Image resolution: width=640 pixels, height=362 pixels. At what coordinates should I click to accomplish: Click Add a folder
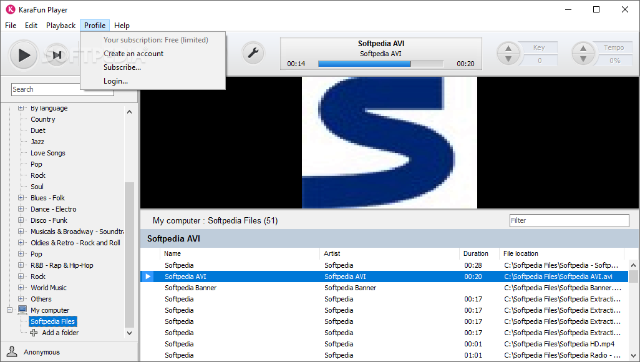tap(61, 333)
